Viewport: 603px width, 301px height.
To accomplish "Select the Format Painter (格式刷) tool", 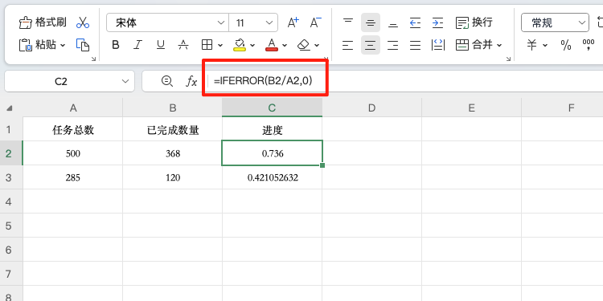I will pos(43,22).
